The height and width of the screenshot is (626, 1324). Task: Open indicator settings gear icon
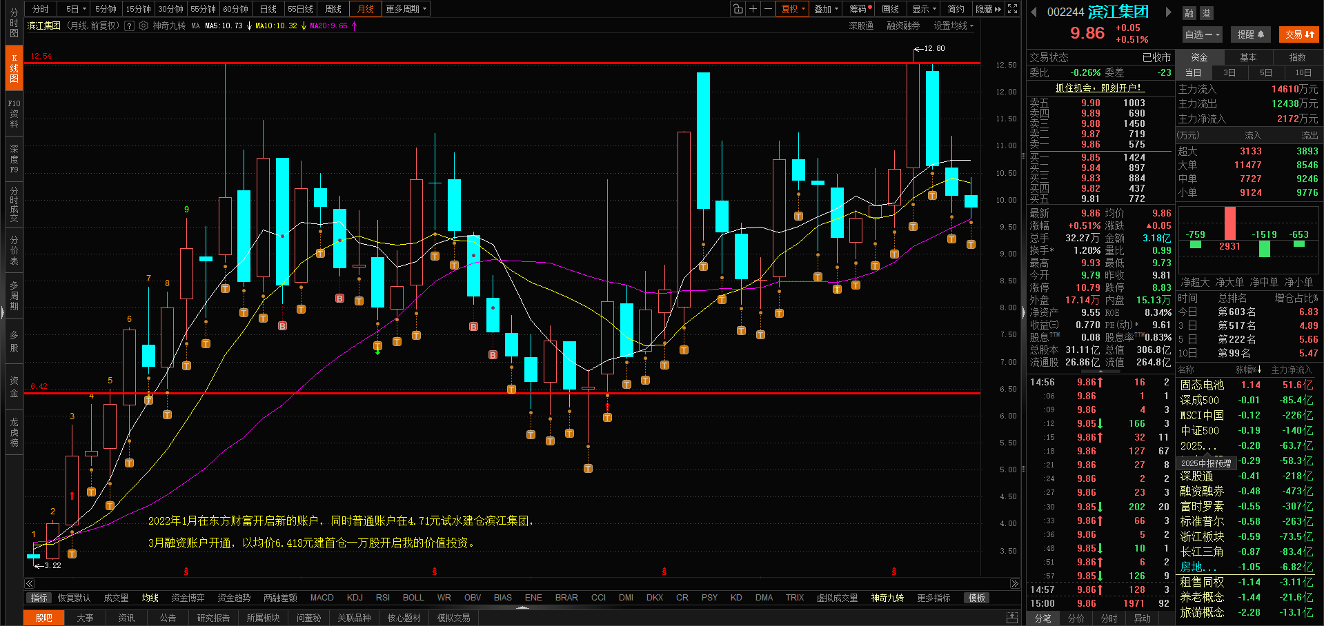click(144, 26)
